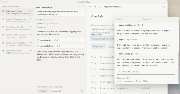This screenshot has width=180, height=94.
Task: Select the We have much to learn tagline
Action: click(102, 39)
